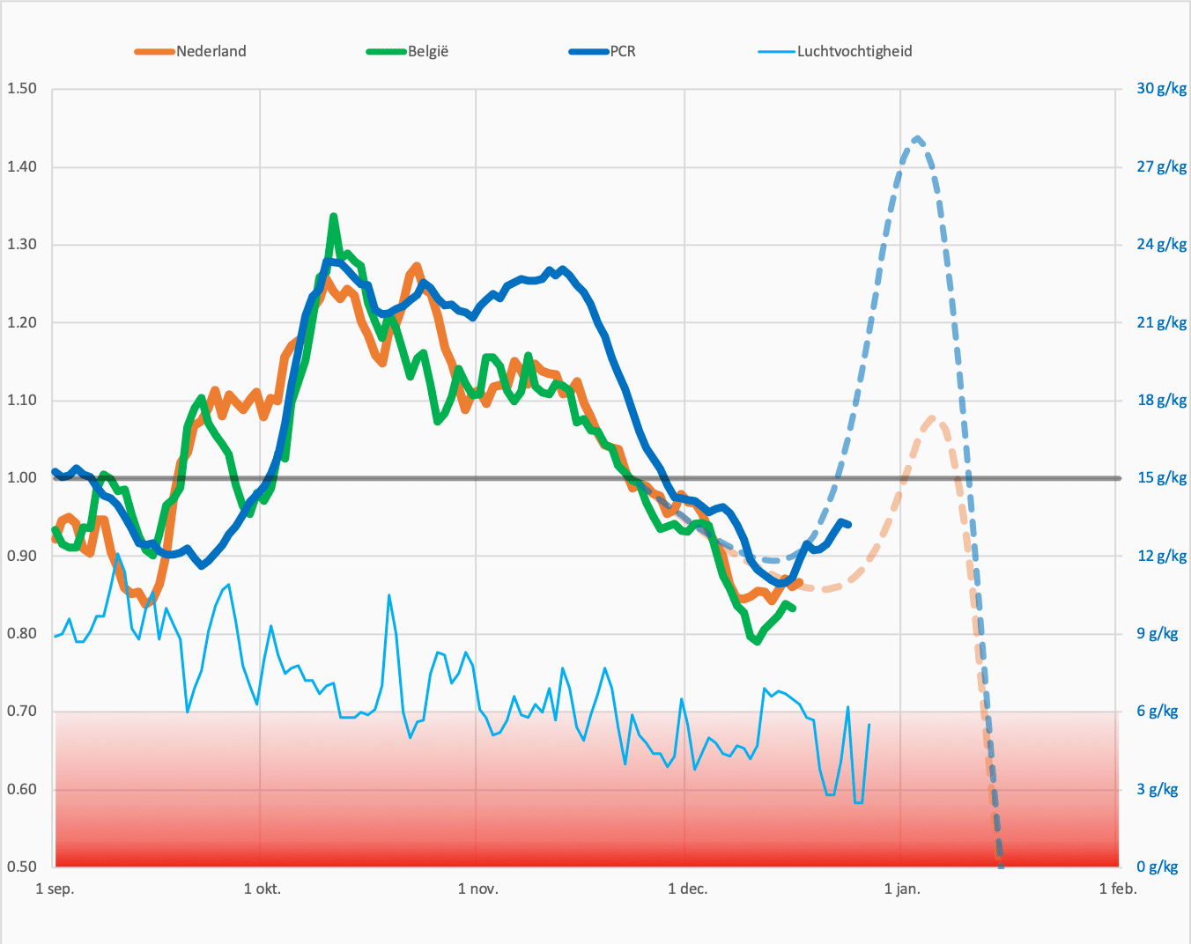Click the peak of the dashed blue forecast

click(918, 138)
